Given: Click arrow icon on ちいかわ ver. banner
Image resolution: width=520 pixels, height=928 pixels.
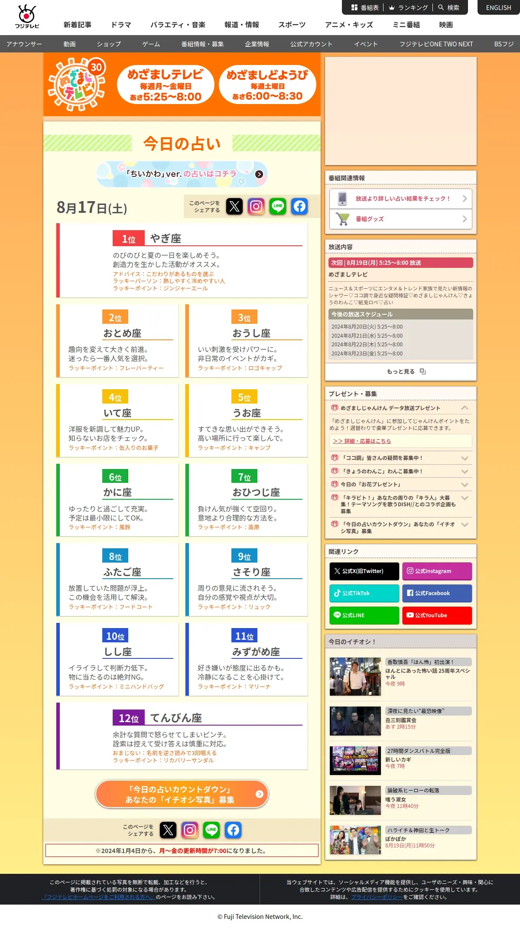Looking at the screenshot, I should pyautogui.click(x=259, y=174).
